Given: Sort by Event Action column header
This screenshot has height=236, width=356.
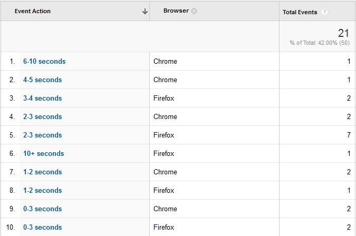Looking at the screenshot, I should click(33, 11).
